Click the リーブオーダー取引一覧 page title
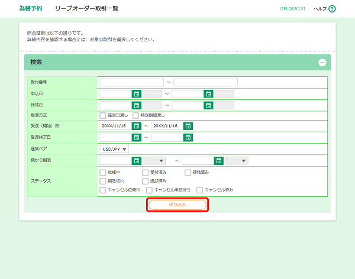The height and width of the screenshot is (279, 355). (87, 9)
